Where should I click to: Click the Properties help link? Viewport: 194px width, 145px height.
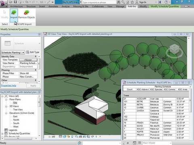point(8,85)
